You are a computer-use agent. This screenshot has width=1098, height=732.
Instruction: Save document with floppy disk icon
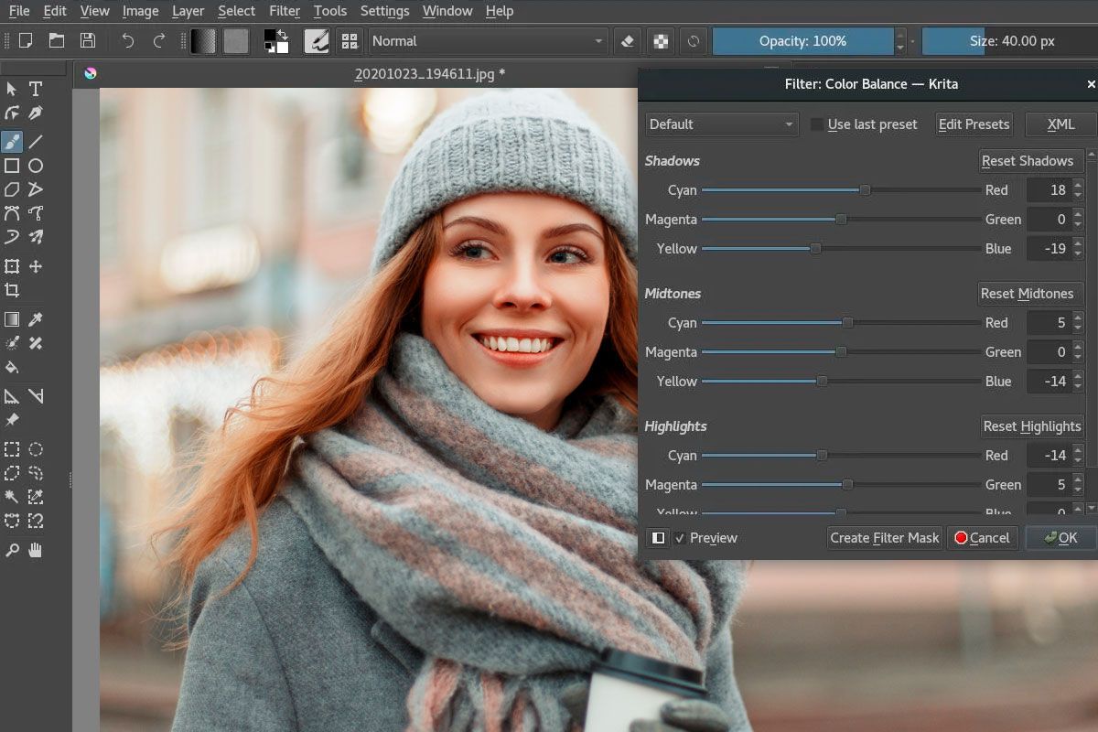click(x=87, y=41)
